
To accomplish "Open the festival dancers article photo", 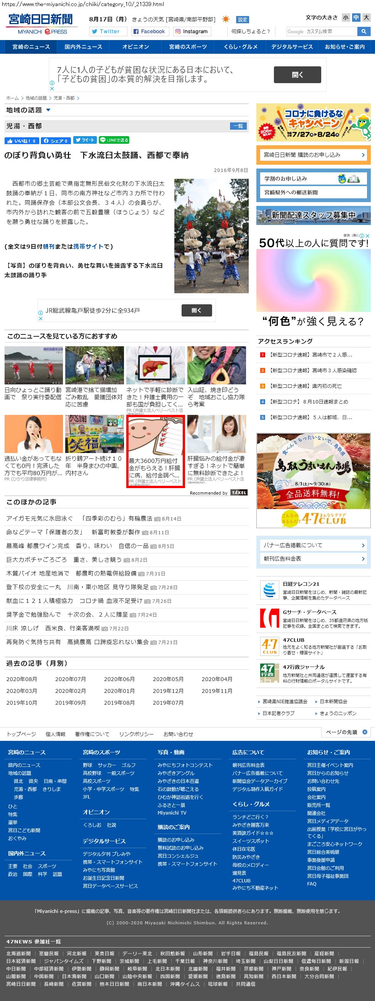I will pos(211,236).
